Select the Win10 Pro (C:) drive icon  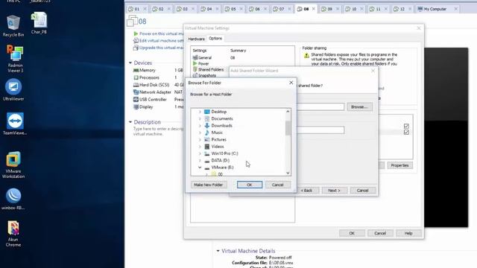(x=207, y=153)
